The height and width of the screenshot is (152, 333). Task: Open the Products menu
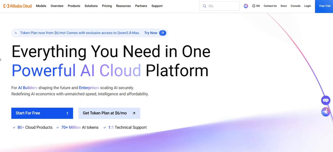tap(74, 6)
